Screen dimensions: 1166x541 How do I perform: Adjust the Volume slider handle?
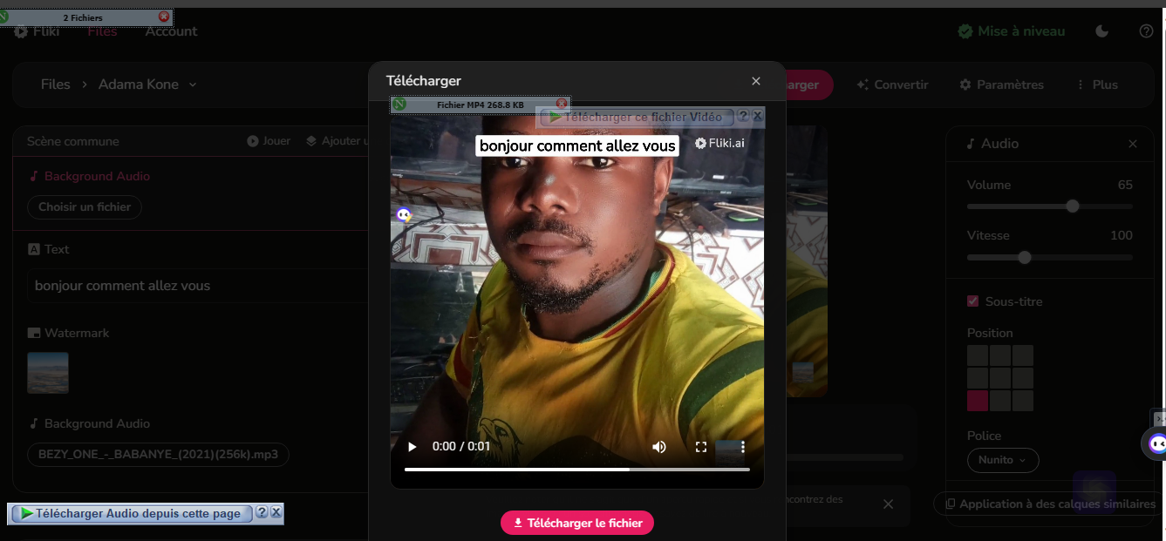[x=1073, y=206]
